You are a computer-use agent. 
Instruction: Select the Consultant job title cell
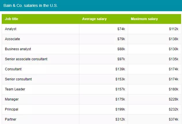point(13,69)
